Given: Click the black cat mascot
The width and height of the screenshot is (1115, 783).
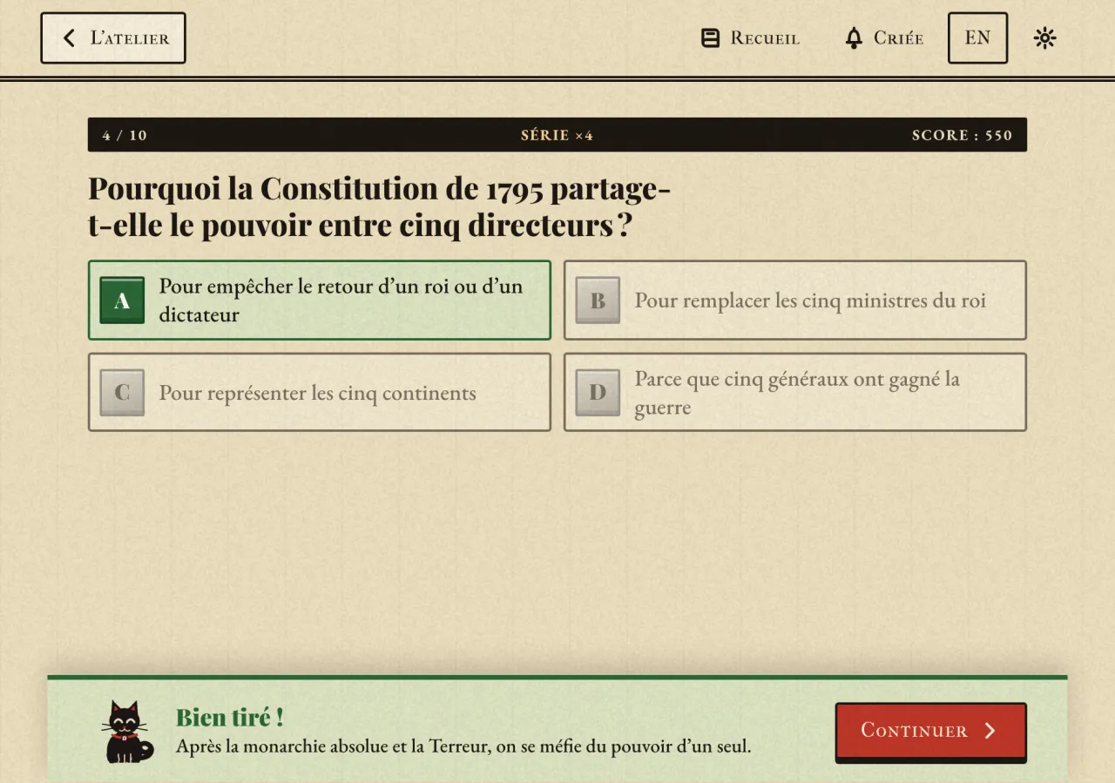Looking at the screenshot, I should point(129,732).
